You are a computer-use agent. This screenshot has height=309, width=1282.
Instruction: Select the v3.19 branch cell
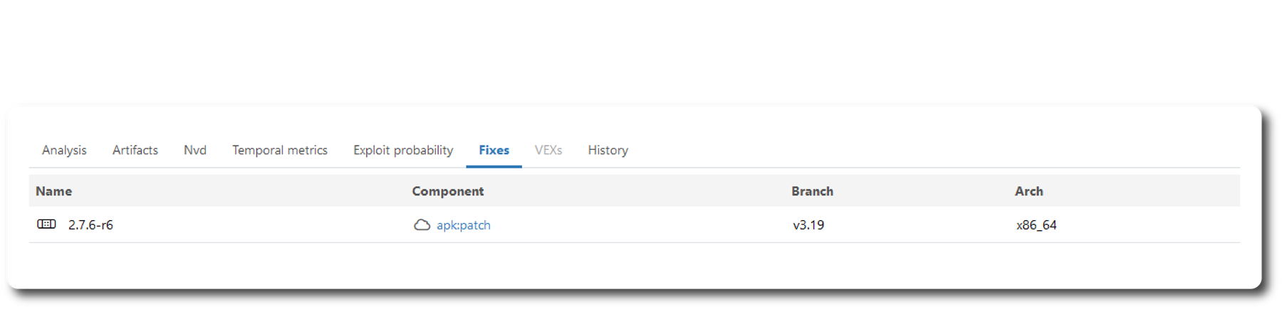point(808,225)
